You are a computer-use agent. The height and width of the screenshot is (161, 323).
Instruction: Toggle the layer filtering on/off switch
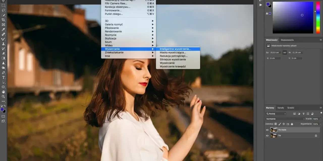pyautogui.click(x=321, y=113)
